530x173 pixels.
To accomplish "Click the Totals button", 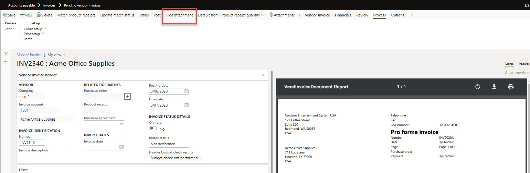I will click(144, 15).
